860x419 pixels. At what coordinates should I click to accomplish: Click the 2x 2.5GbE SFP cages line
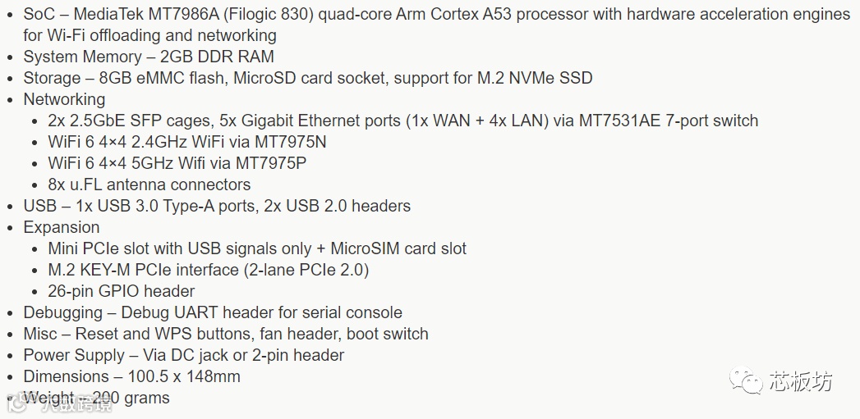403,121
